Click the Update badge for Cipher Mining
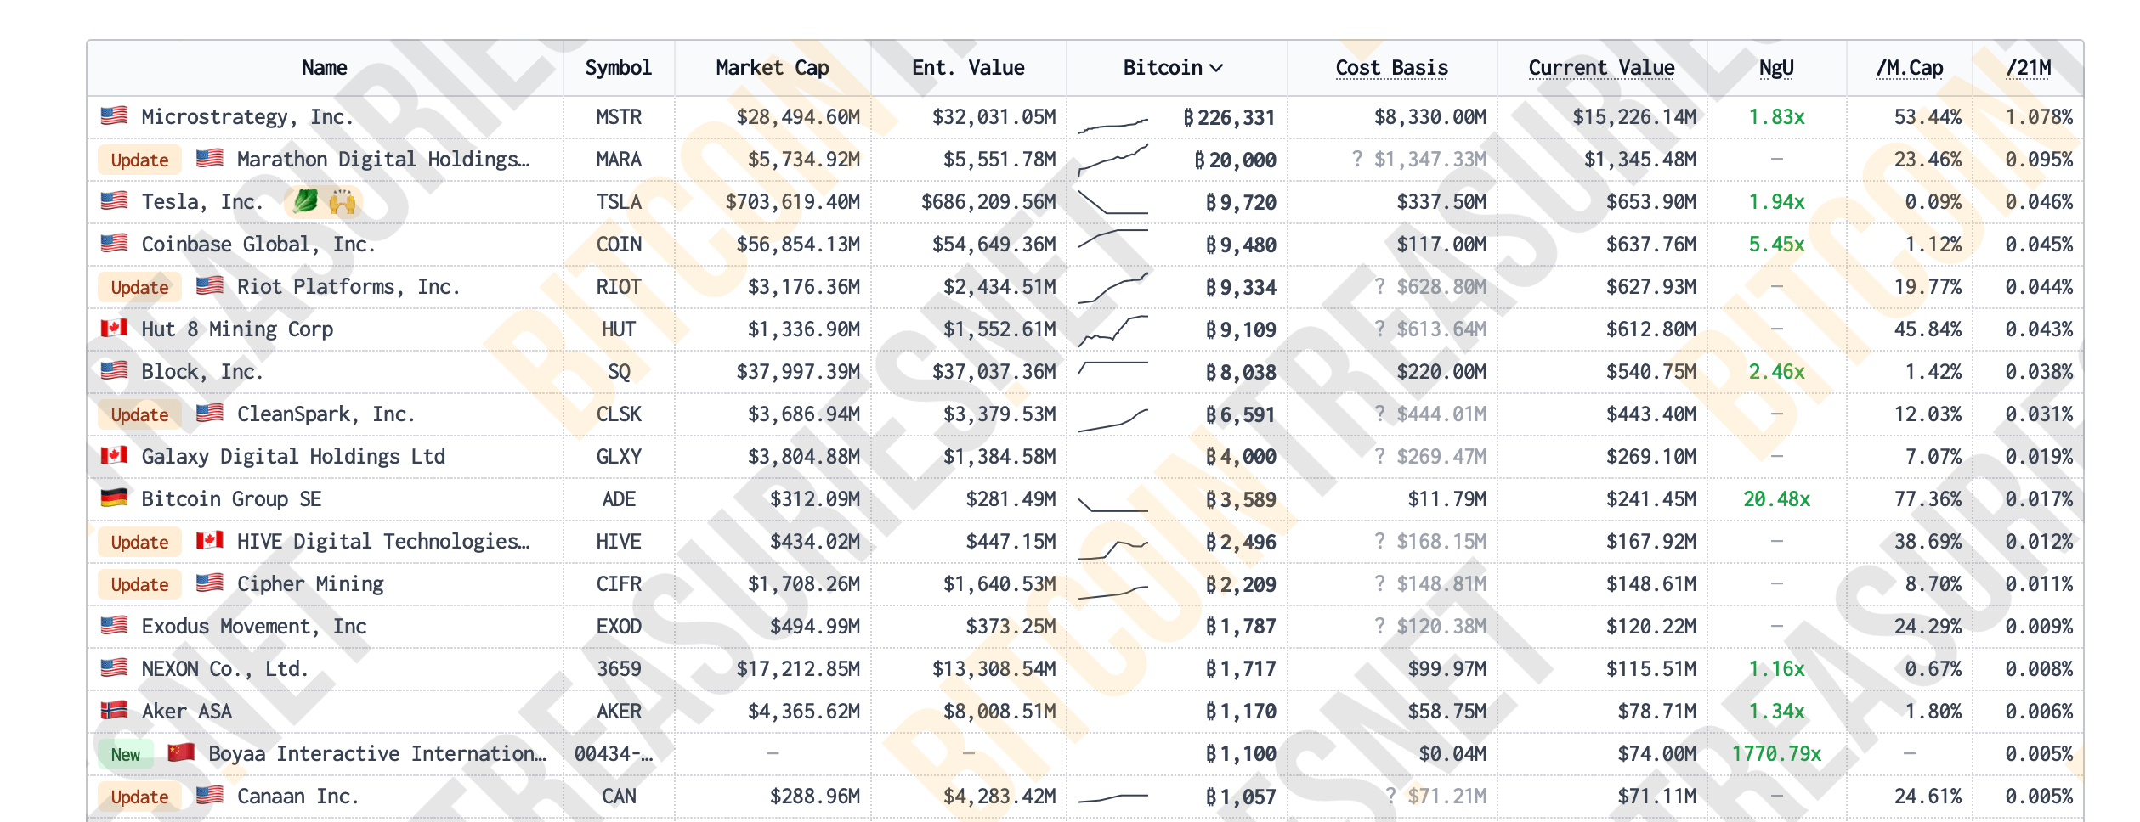The height and width of the screenshot is (822, 2140). tap(140, 584)
